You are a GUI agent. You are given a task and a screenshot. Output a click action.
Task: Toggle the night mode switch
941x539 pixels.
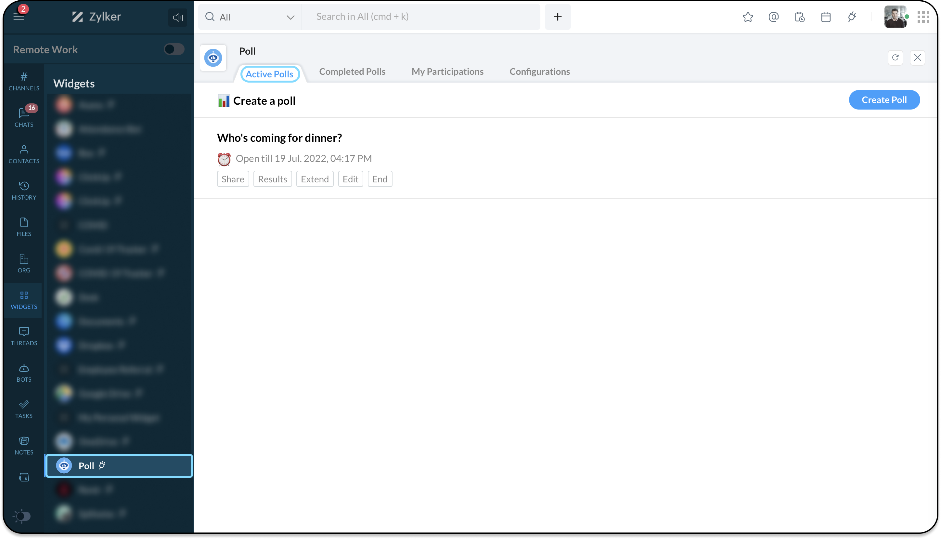click(x=22, y=516)
